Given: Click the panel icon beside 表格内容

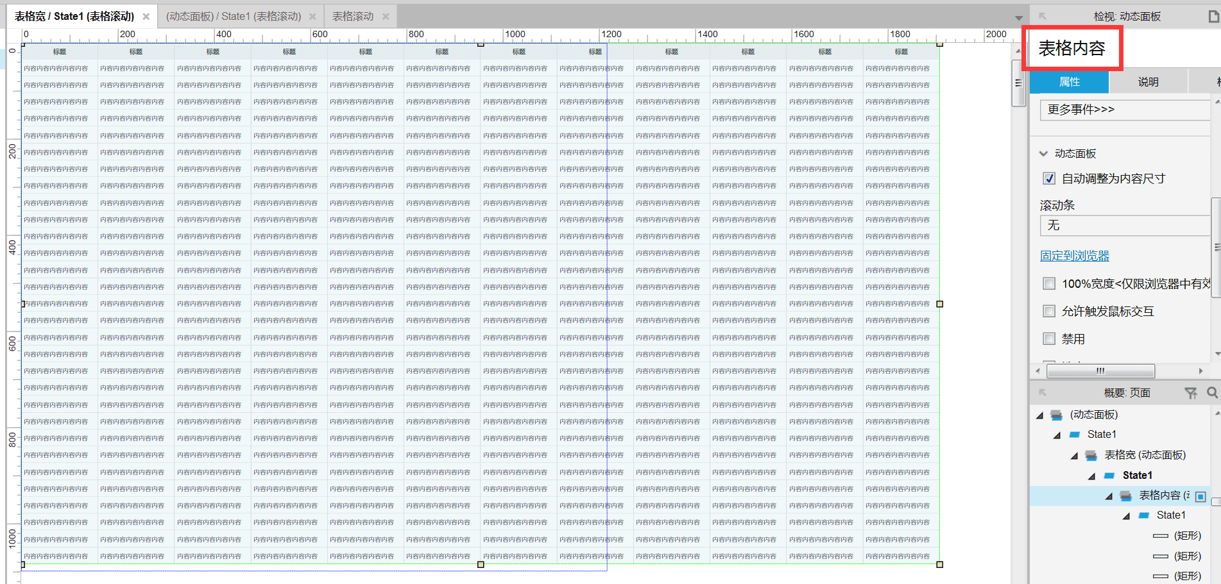Looking at the screenshot, I should (x=1125, y=496).
